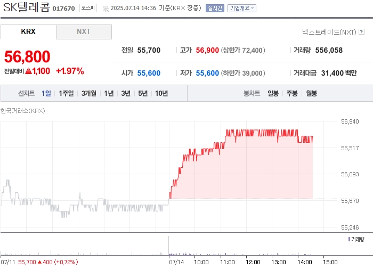Click the 한국거래소(KRX) chart label
This screenshot has width=373, height=269.
[x=22, y=111]
